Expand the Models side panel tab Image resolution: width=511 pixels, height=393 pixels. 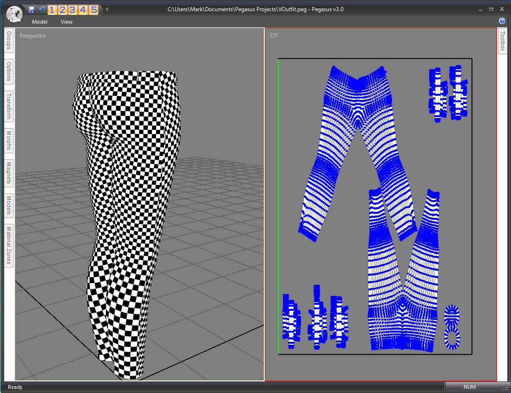click(9, 205)
